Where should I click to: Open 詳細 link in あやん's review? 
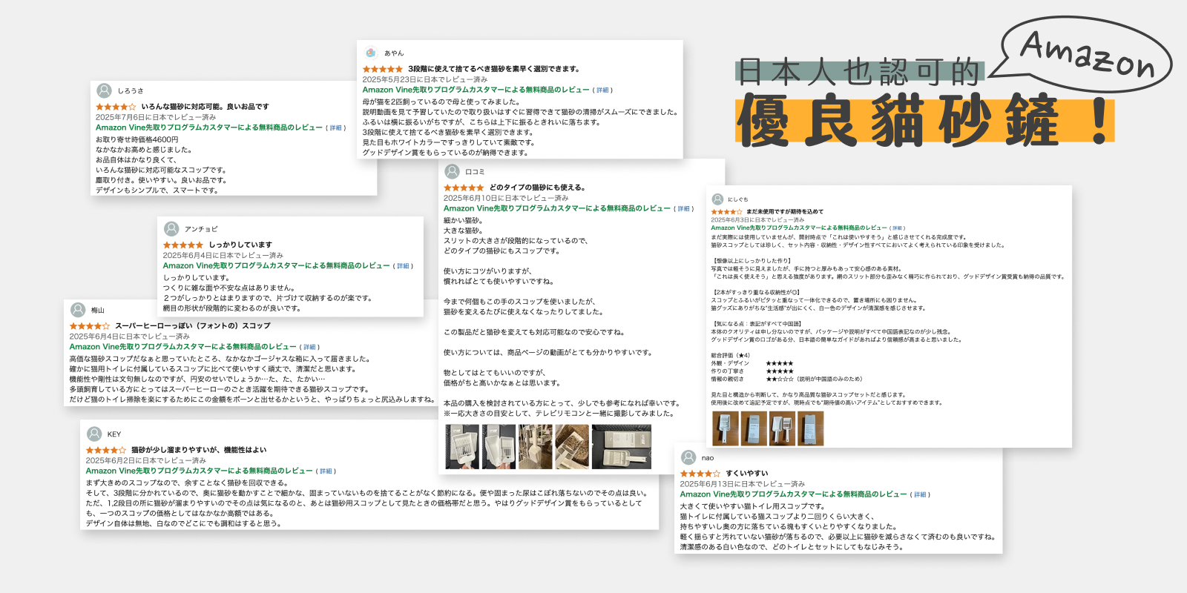pos(603,90)
